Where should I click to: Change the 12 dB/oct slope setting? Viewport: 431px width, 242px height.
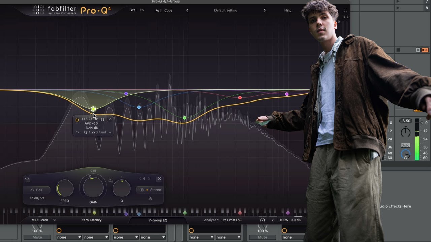37,198
